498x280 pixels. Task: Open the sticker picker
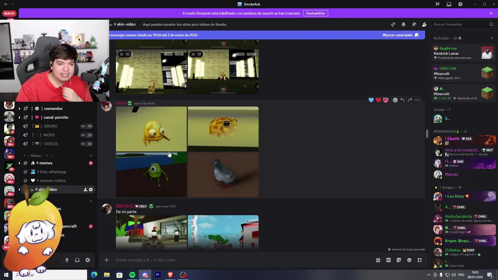coord(399,260)
